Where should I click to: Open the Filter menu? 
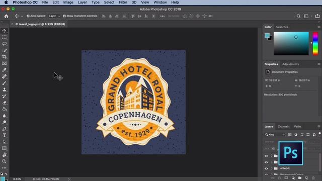(x=123, y=2)
